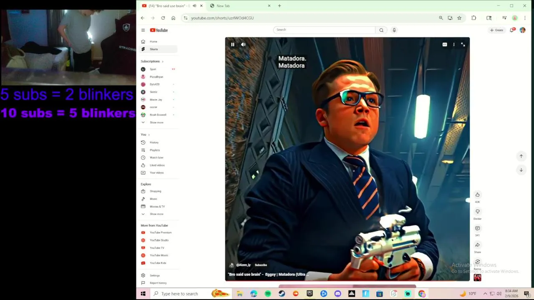Open Your videos in the sidebar
The width and height of the screenshot is (534, 300).
(159, 172)
